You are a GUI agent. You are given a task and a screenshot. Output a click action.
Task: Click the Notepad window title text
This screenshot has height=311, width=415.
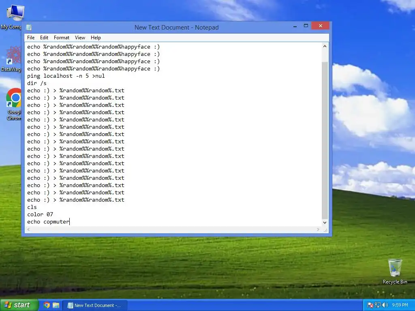(177, 28)
